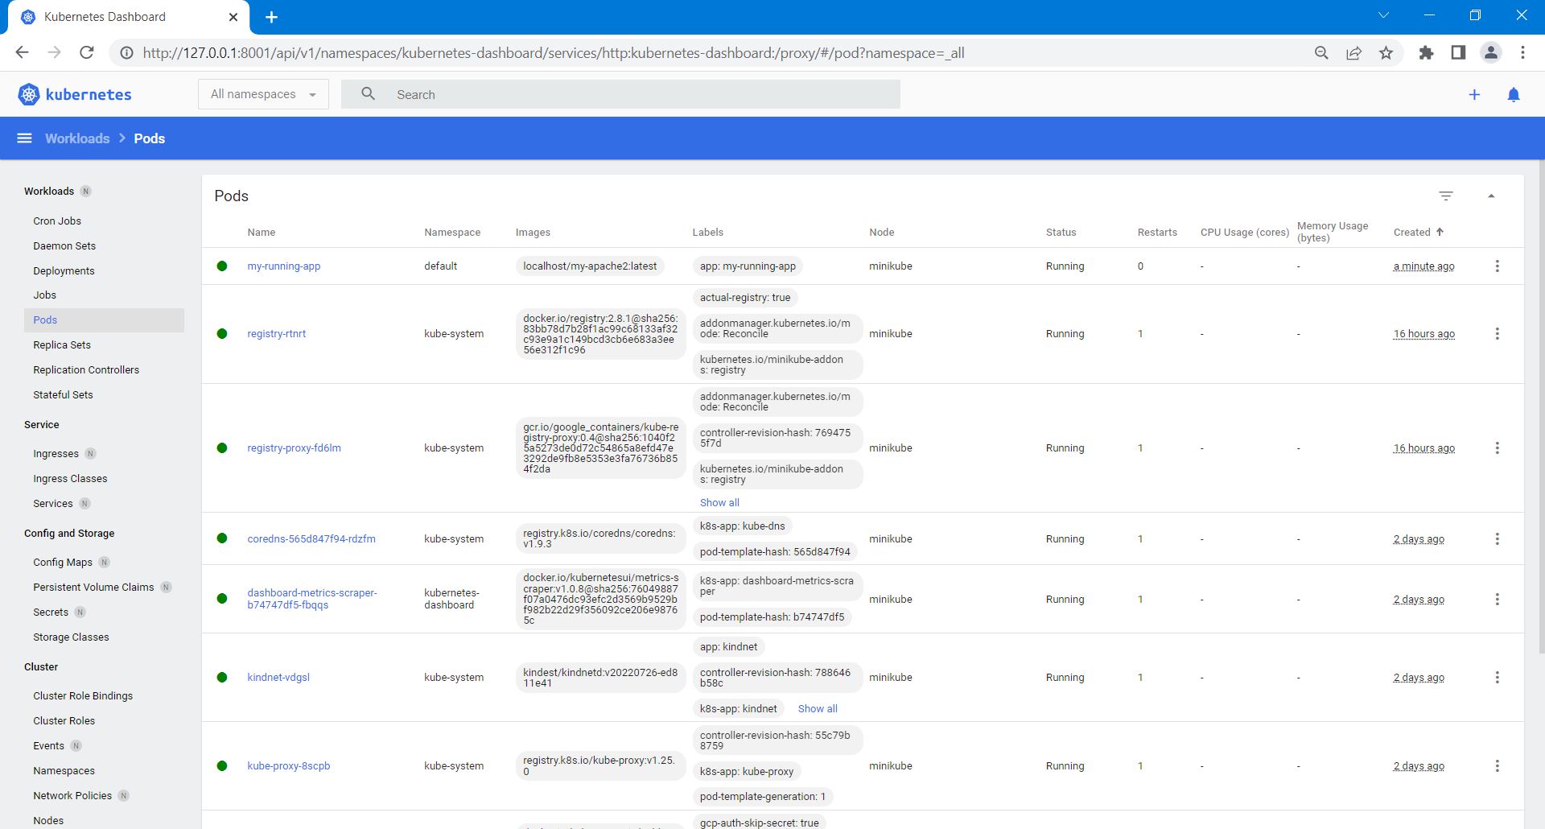Open Config Maps in the sidebar
The height and width of the screenshot is (829, 1545).
(63, 563)
